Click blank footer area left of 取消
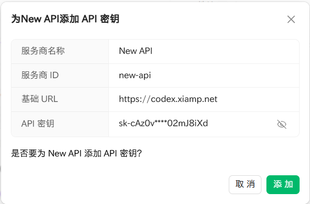 [119, 185]
